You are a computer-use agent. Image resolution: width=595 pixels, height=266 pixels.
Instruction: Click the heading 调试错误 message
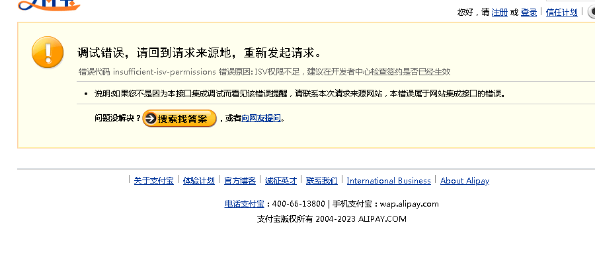pos(199,53)
